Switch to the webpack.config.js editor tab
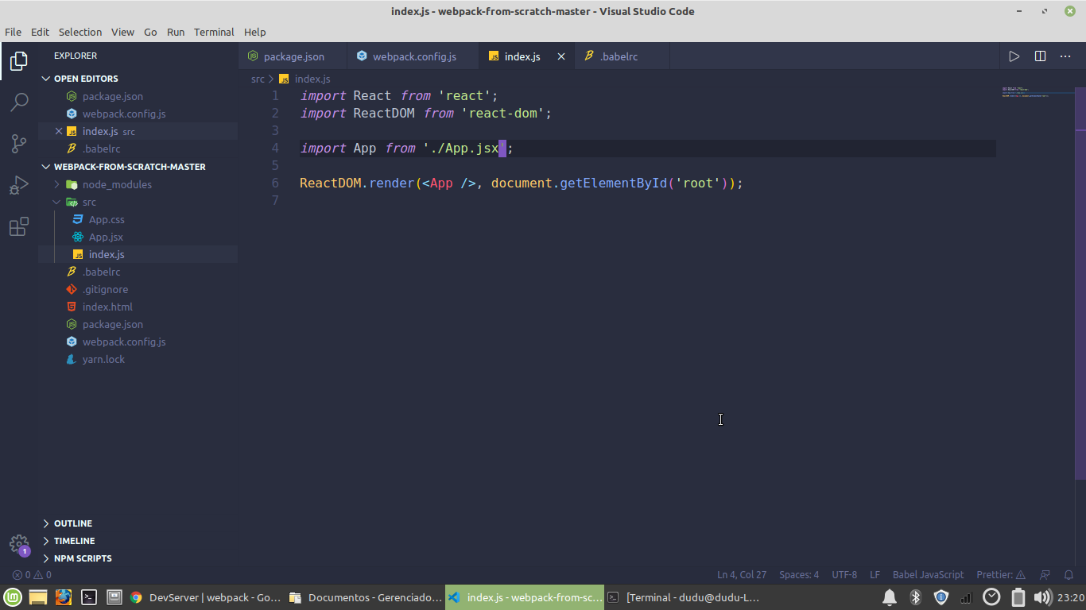This screenshot has width=1086, height=610. [413, 56]
